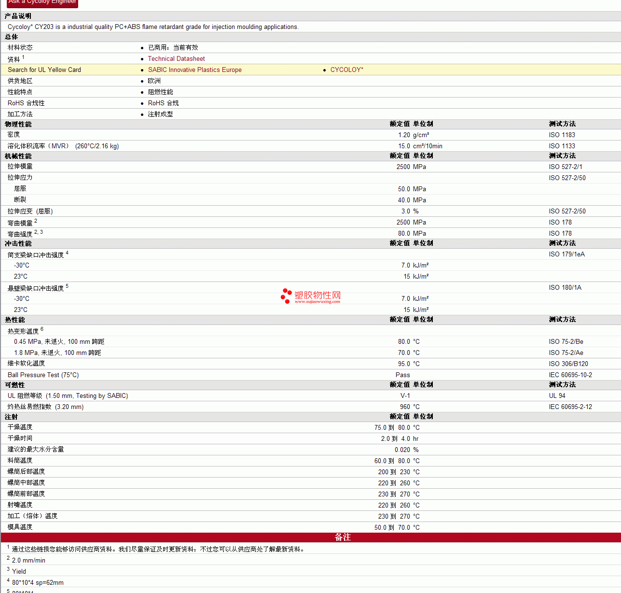Image resolution: width=621 pixels, height=593 pixels.
Task: Click the red 备注 notes banner
Action: point(311,537)
